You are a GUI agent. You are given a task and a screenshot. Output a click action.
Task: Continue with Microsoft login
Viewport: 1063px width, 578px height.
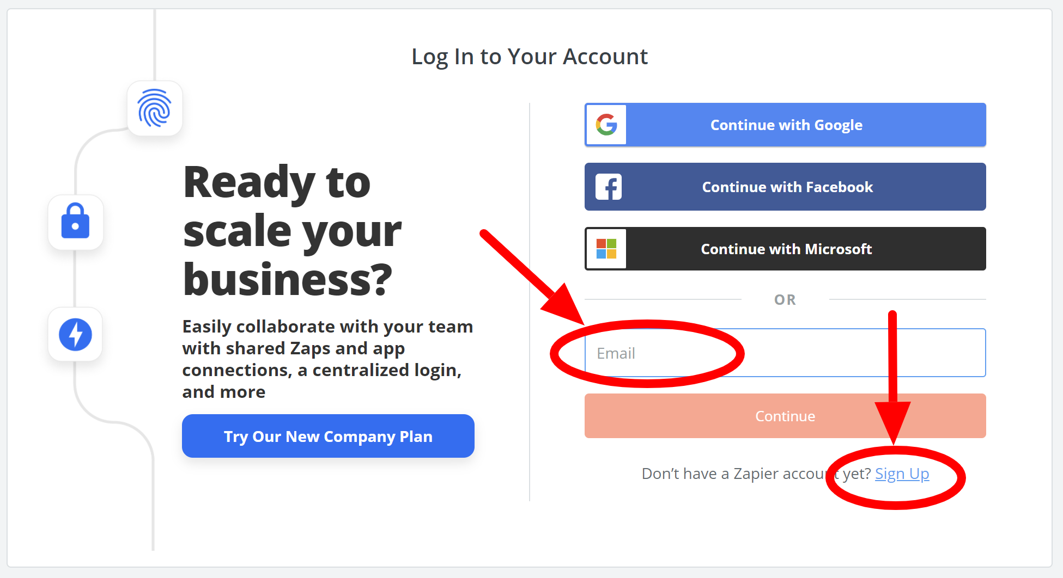785,249
